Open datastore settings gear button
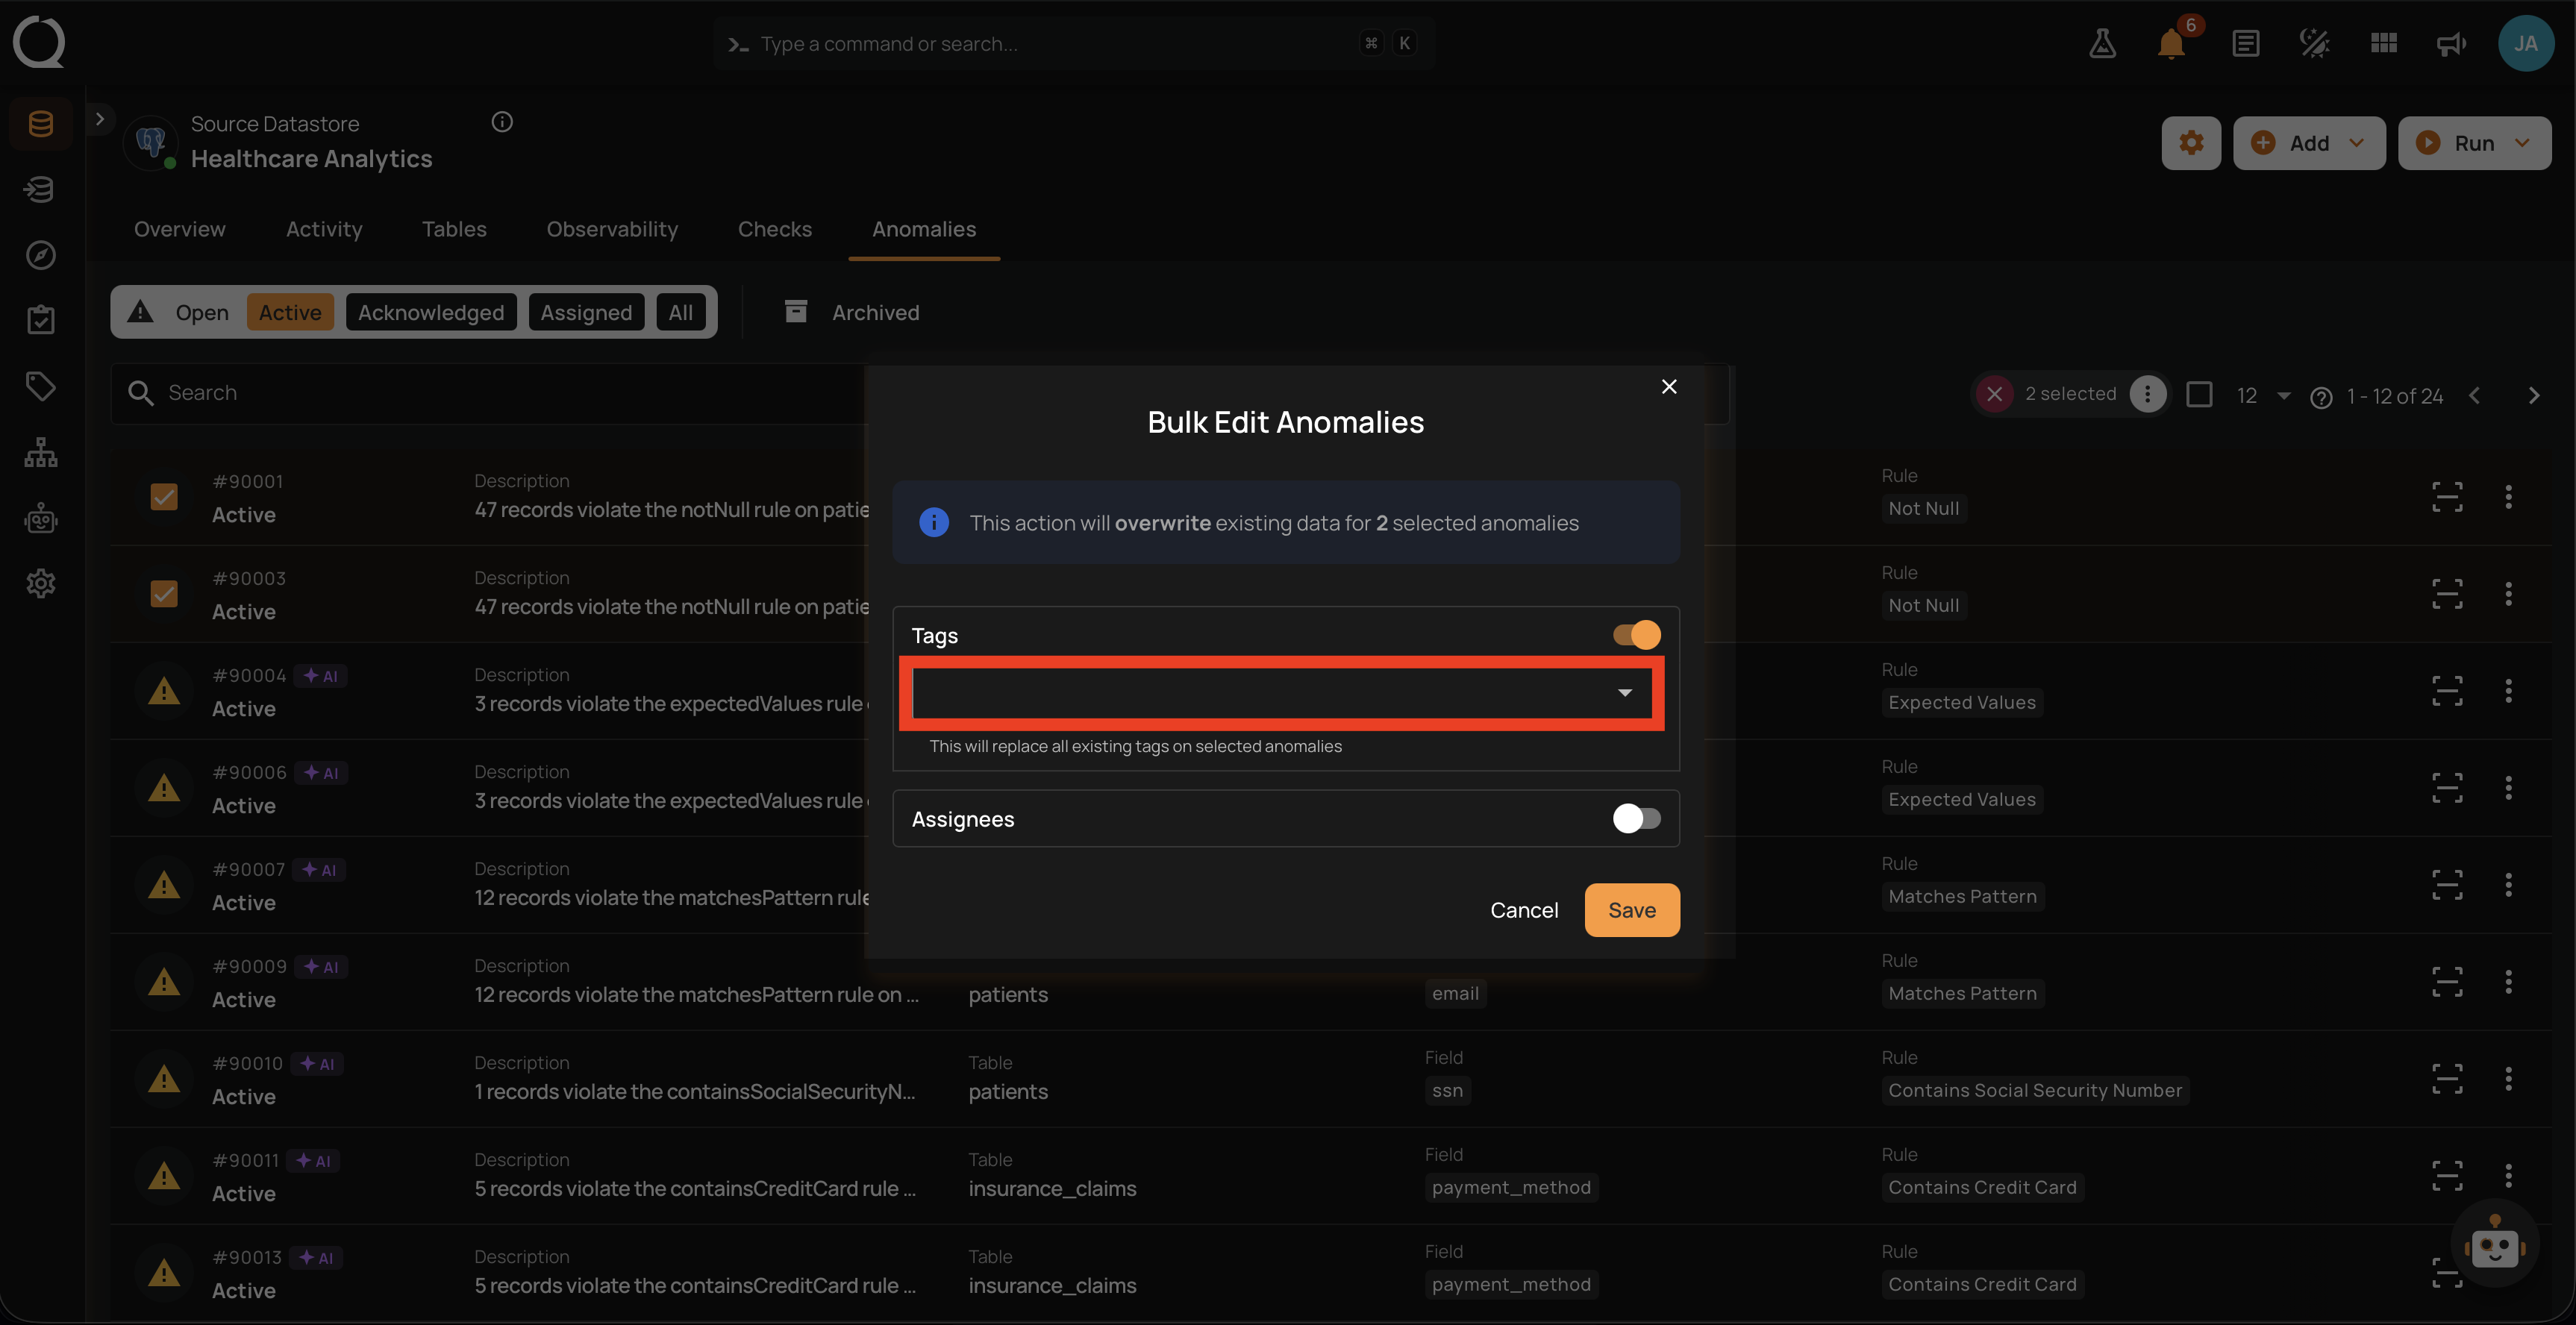The image size is (2576, 1325). [2191, 143]
